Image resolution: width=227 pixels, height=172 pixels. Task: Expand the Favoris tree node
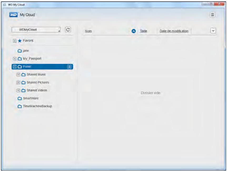(x=14, y=41)
